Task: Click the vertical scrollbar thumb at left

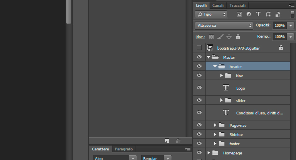Action: pyautogui.click(x=69, y=12)
